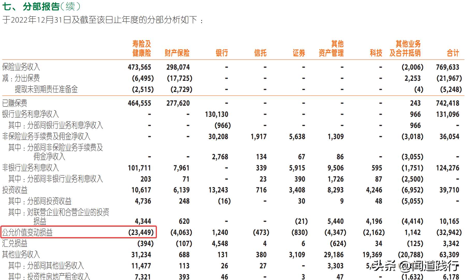The width and height of the screenshot is (467, 280).
Task: Click total 769,633 in 保险业务收入 row
Action: (x=448, y=67)
